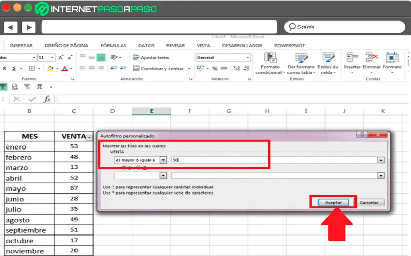
Task: Decrease the cell indent
Action: point(114,68)
